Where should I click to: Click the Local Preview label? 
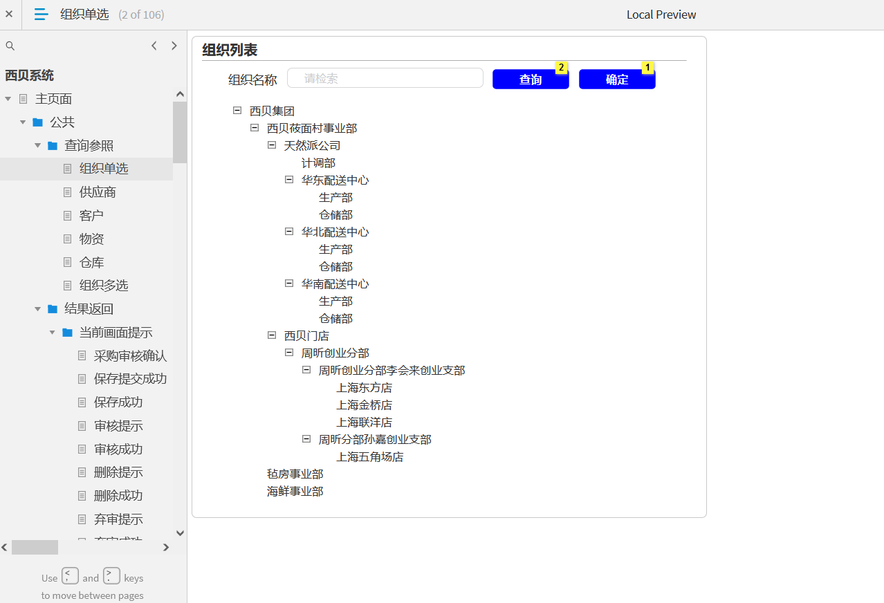click(661, 15)
